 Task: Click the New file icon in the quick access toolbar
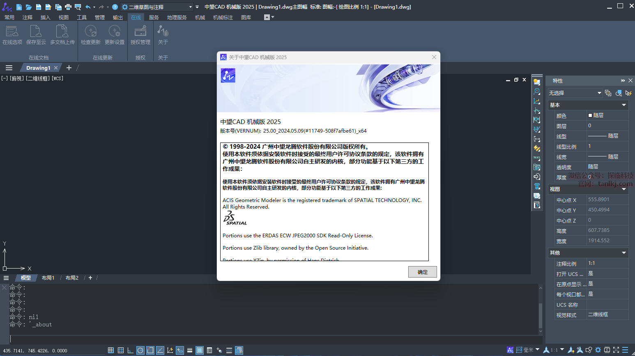point(19,7)
